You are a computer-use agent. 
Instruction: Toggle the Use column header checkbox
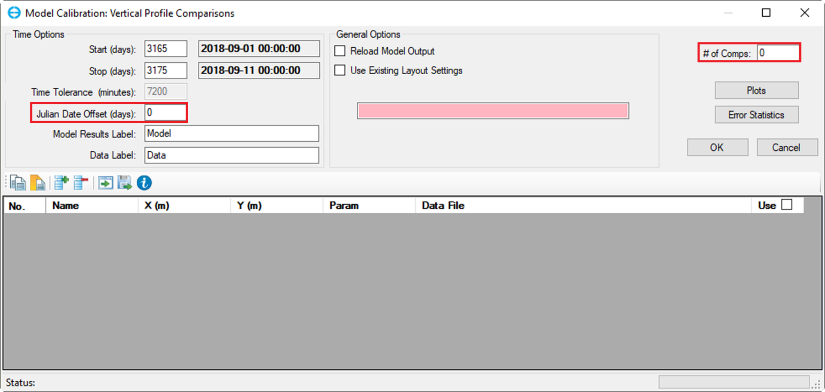[787, 205]
